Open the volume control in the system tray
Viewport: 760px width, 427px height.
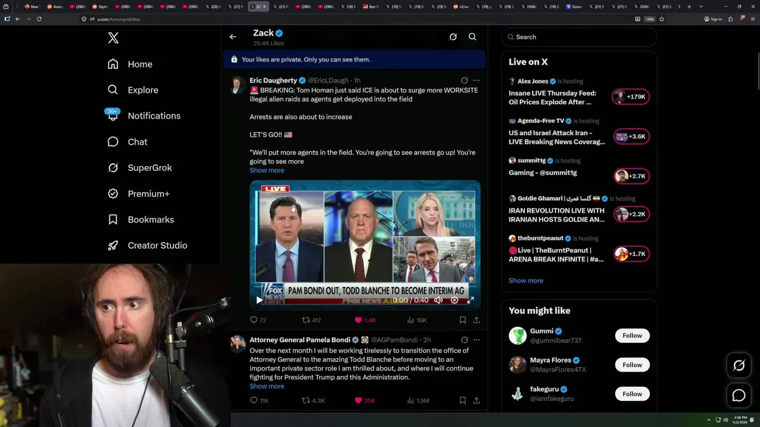725,420
